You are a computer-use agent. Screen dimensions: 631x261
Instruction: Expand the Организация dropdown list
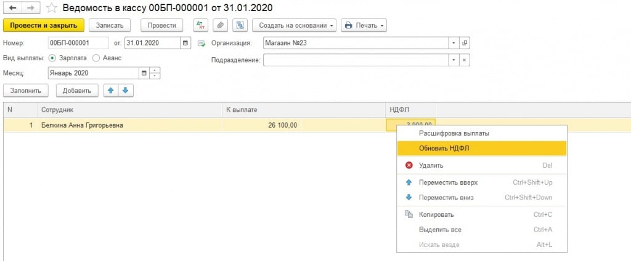tap(454, 43)
